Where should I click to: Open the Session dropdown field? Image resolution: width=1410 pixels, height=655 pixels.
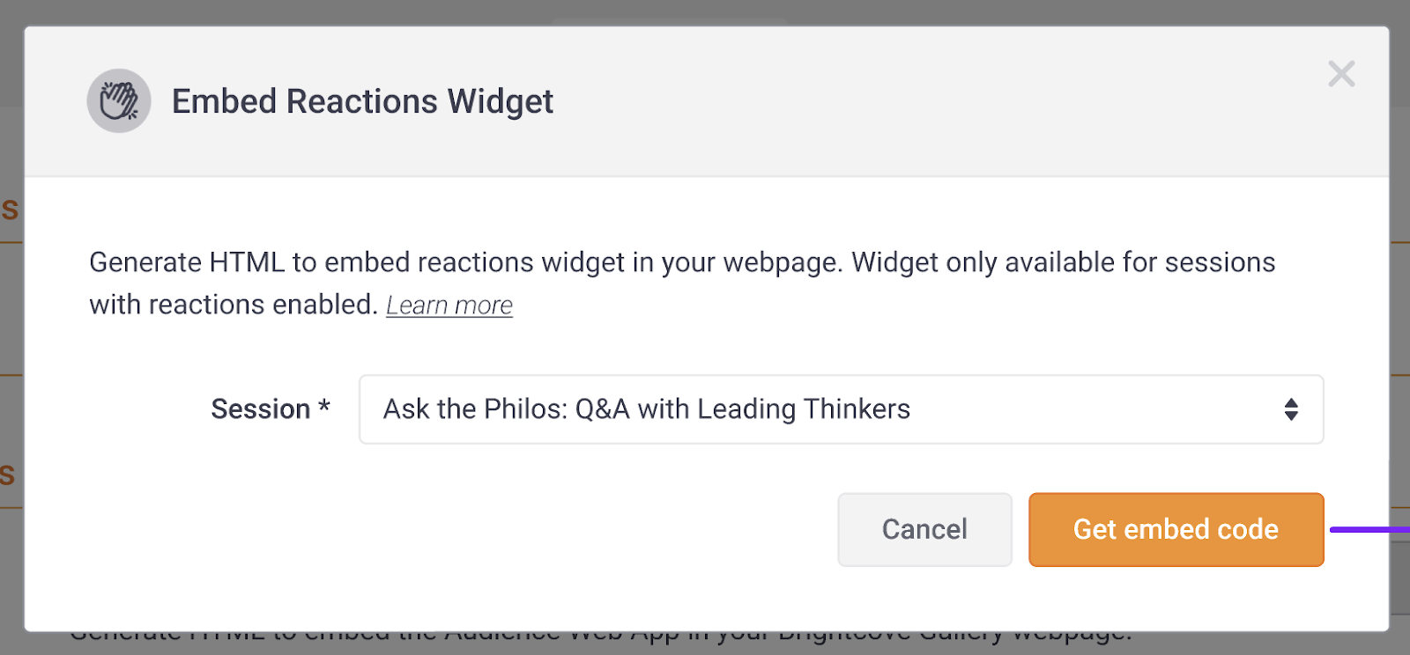(841, 409)
